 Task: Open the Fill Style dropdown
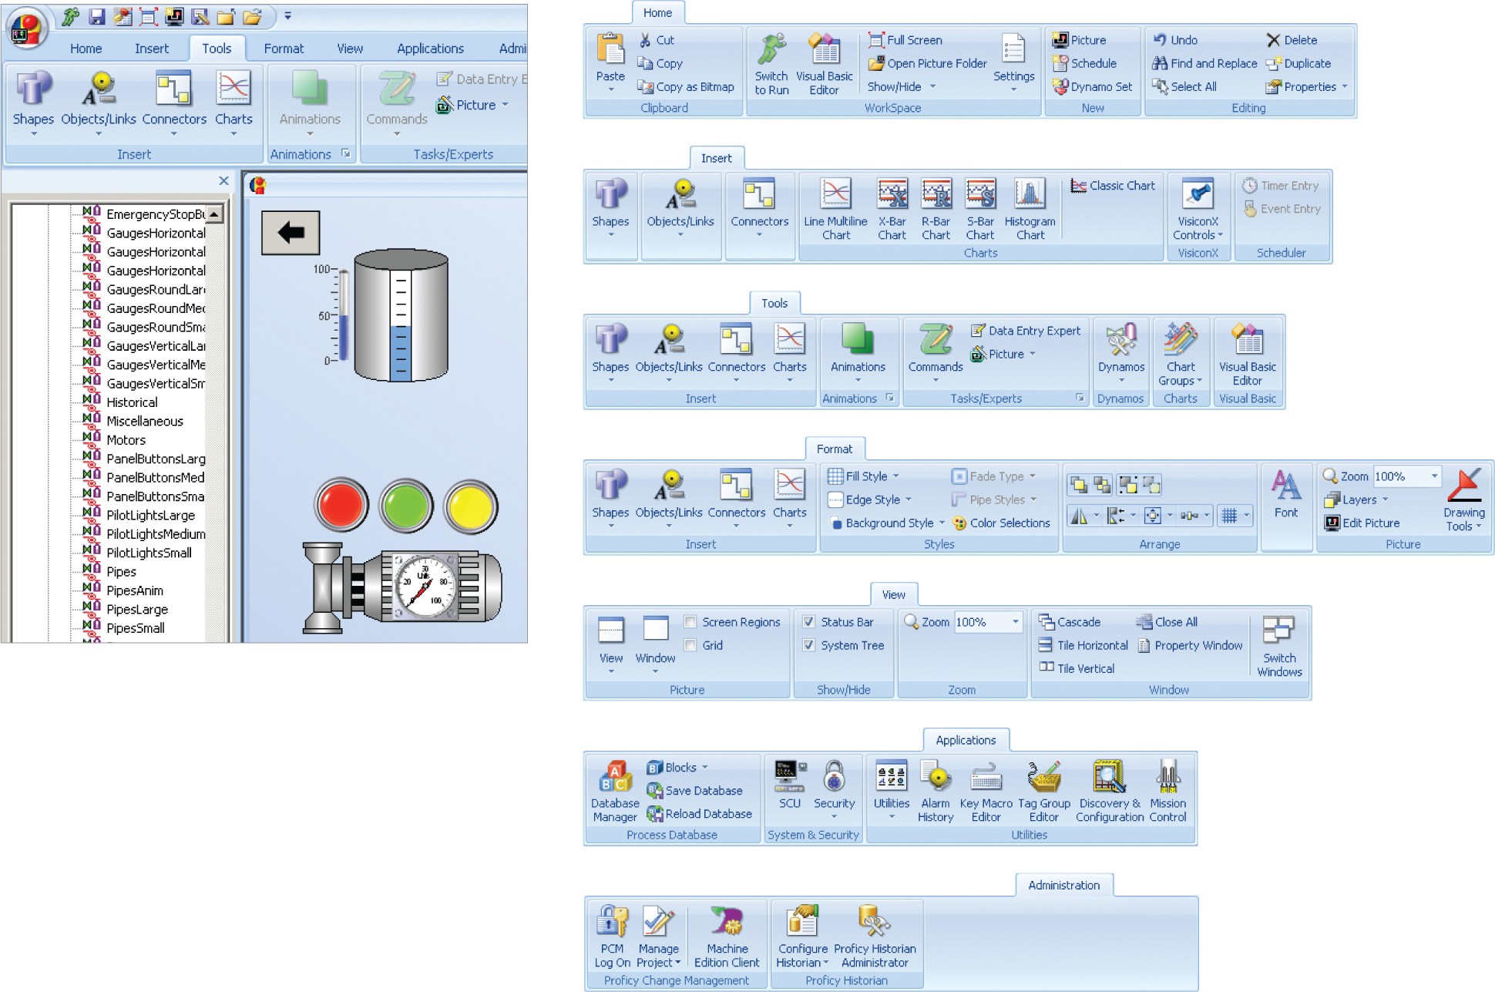tap(863, 476)
